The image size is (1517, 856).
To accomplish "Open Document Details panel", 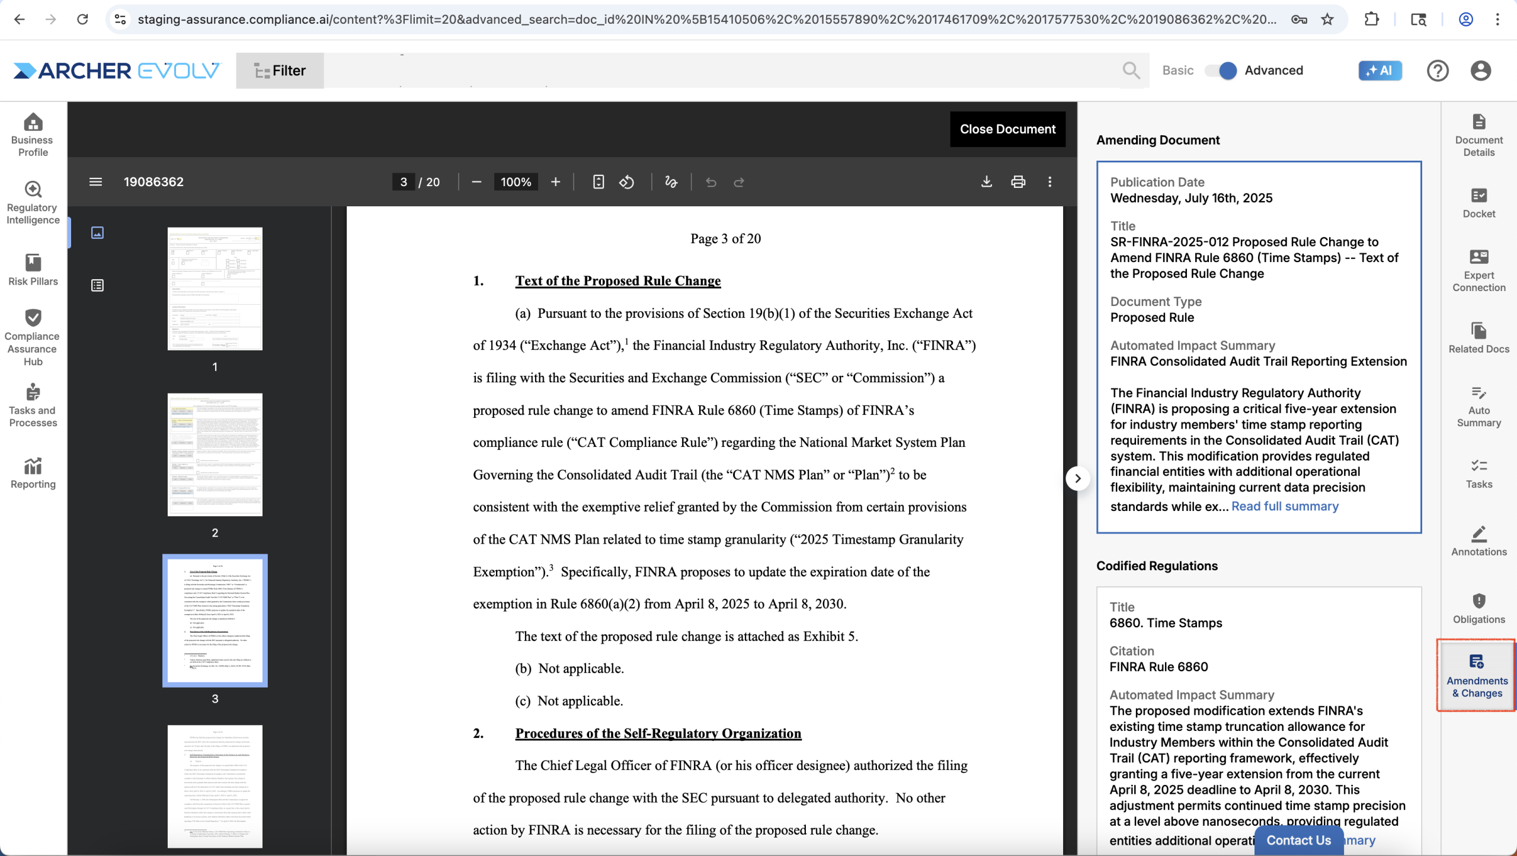I will click(1478, 135).
